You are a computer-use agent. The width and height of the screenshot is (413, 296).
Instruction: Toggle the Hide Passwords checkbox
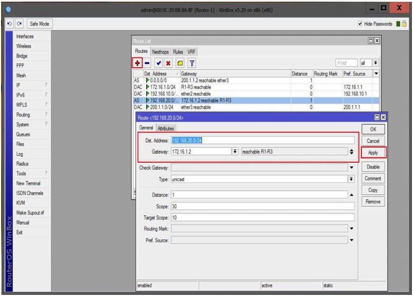[x=360, y=24]
